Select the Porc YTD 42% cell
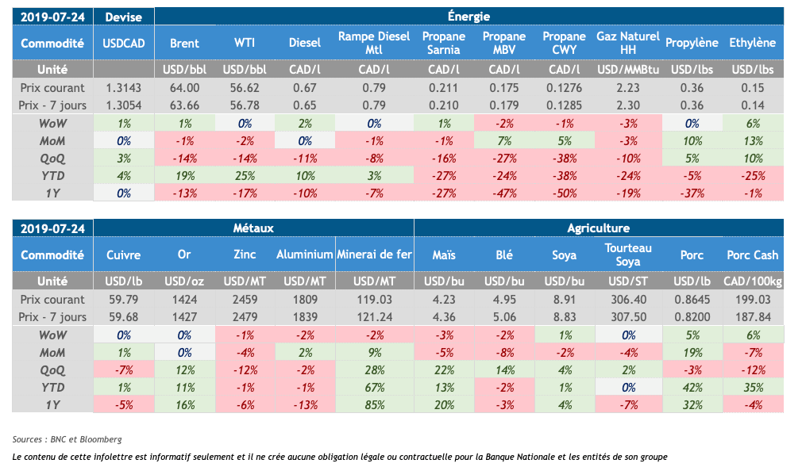 [692, 387]
